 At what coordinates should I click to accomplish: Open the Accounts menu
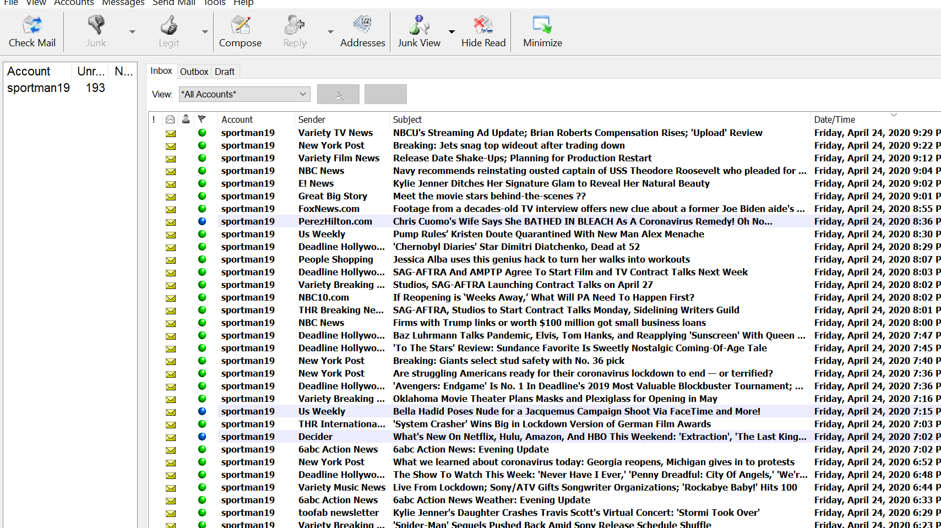click(74, 3)
